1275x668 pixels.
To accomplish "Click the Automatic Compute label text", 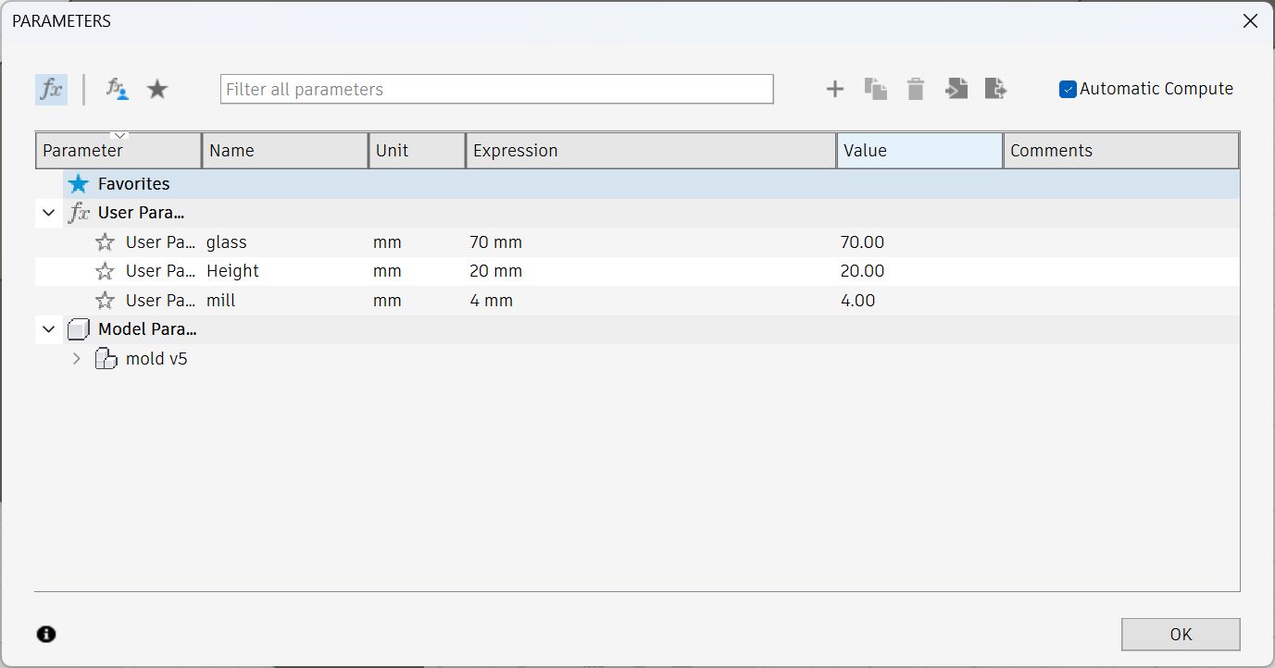I will tap(1156, 89).
